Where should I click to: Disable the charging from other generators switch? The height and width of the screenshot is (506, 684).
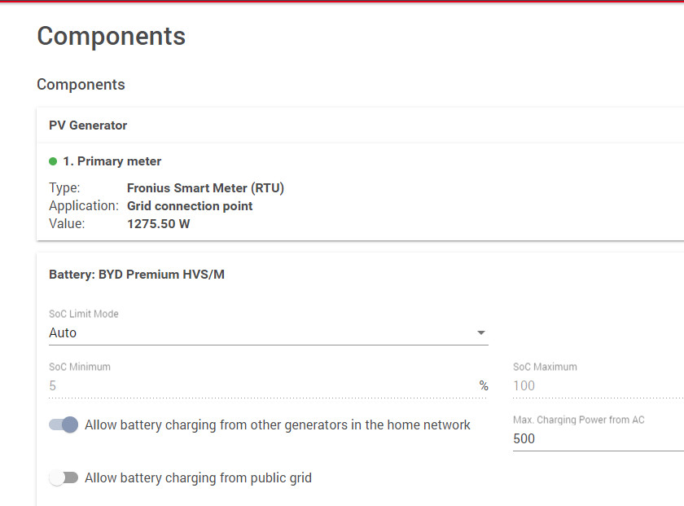(x=64, y=425)
